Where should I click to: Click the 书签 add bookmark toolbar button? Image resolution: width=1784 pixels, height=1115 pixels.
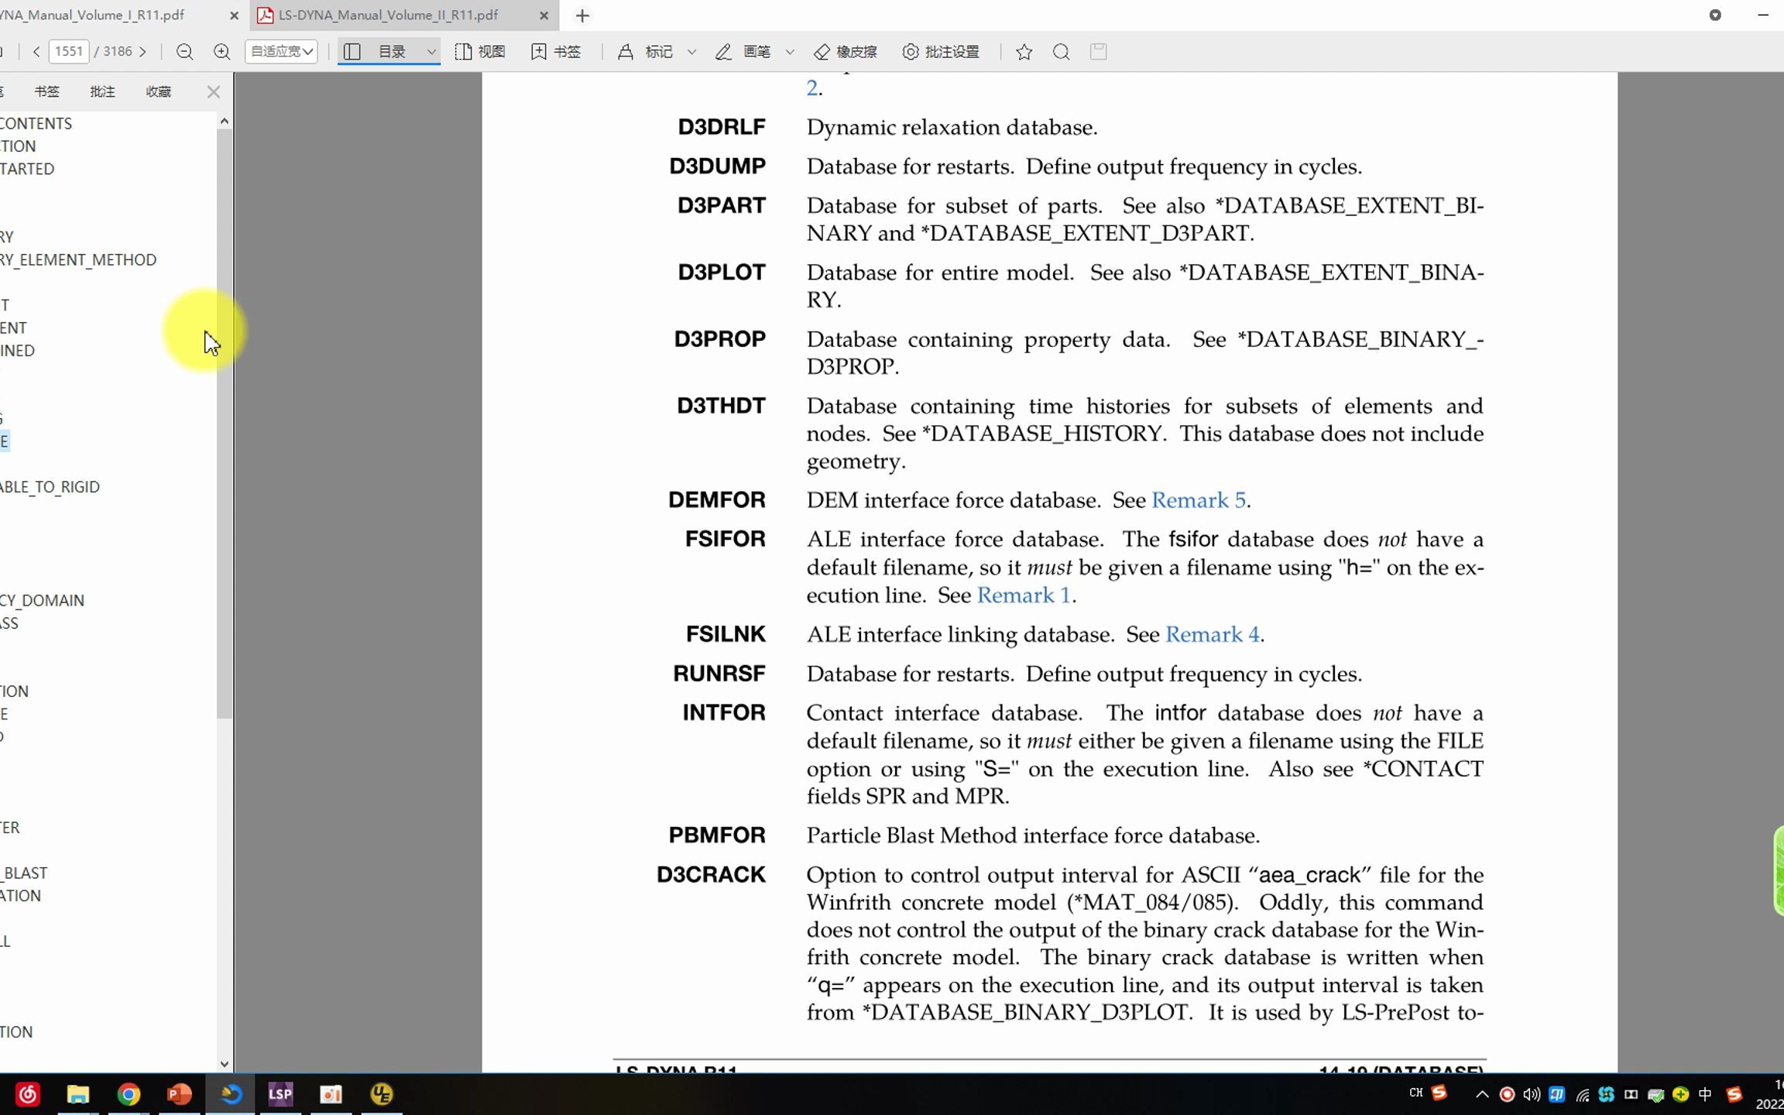[556, 52]
